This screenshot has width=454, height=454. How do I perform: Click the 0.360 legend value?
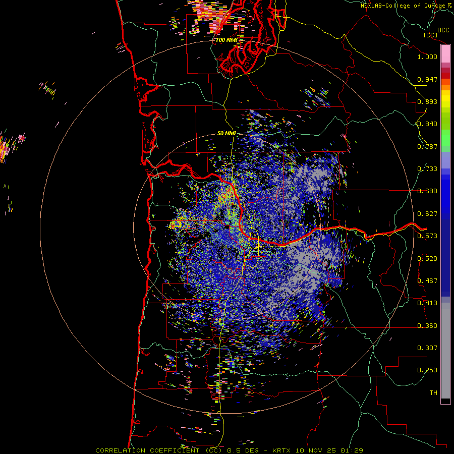pyautogui.click(x=427, y=326)
